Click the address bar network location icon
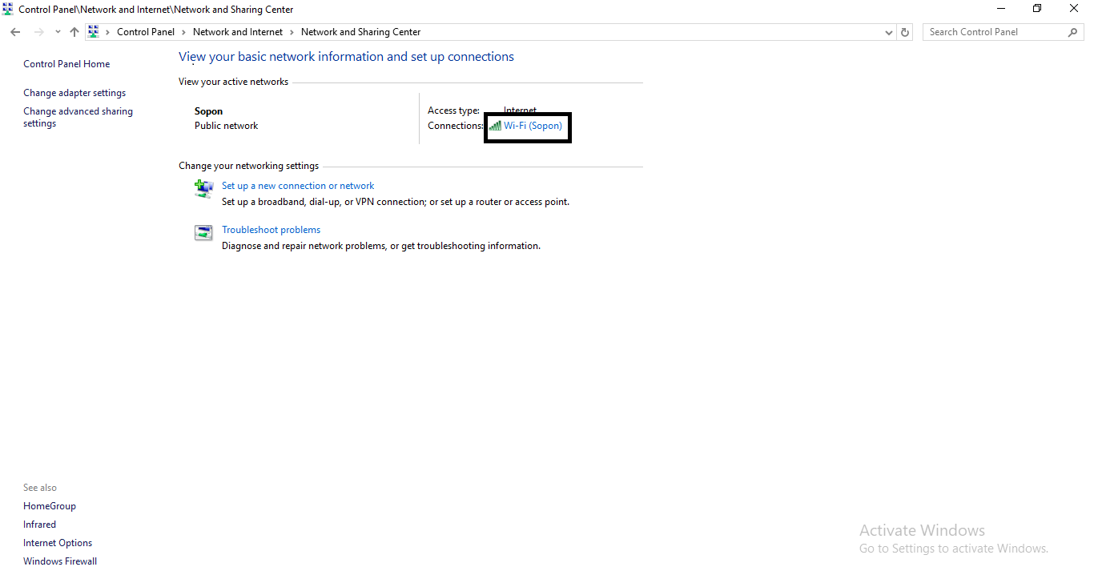The width and height of the screenshot is (1094, 583). [x=93, y=32]
